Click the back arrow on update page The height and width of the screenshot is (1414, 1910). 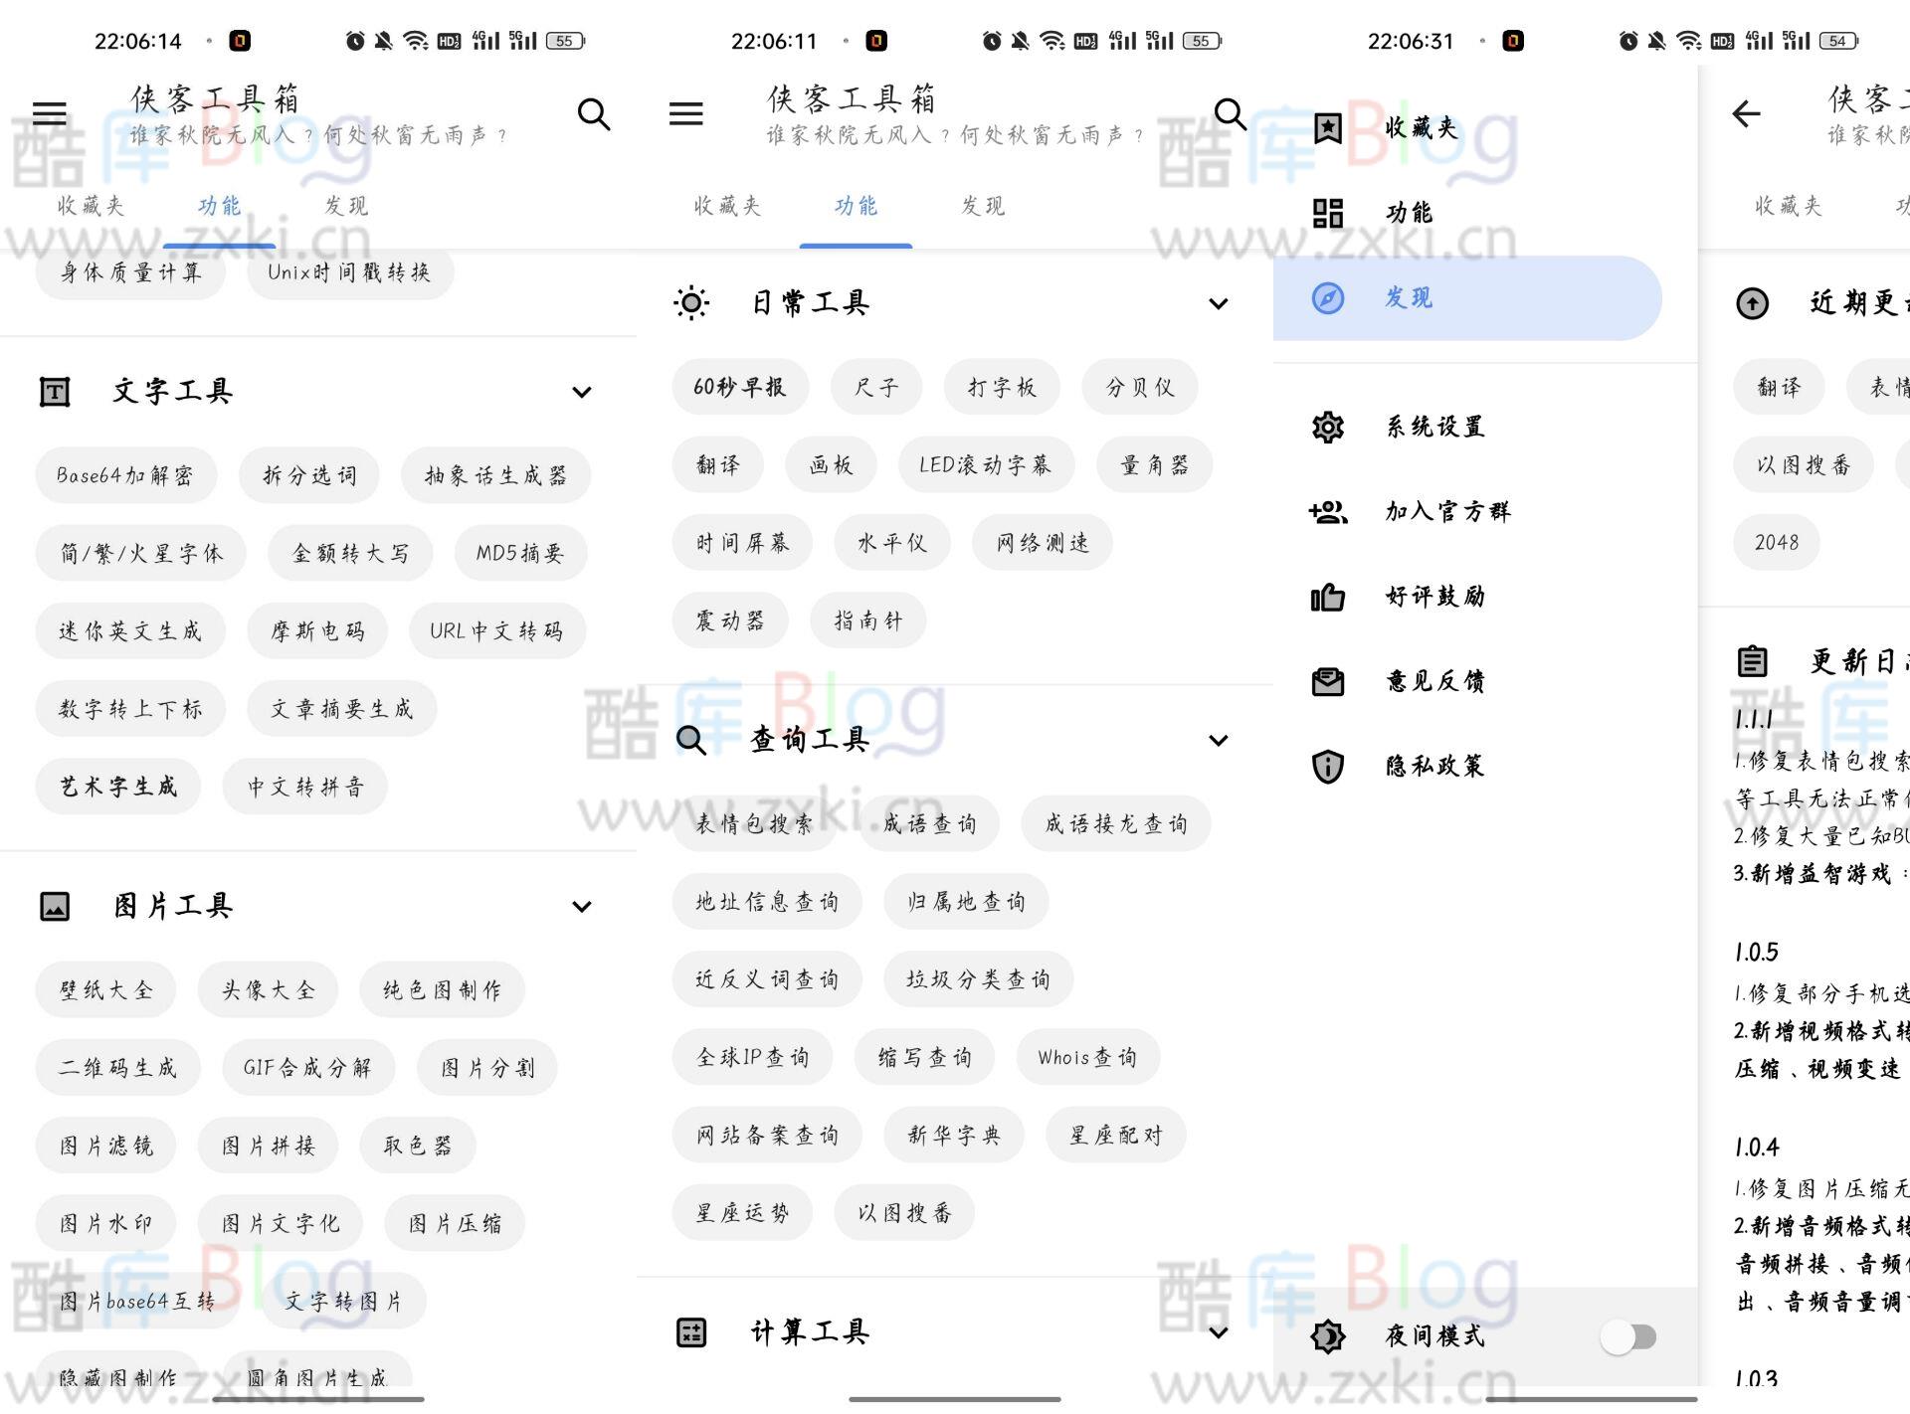pyautogui.click(x=1747, y=113)
